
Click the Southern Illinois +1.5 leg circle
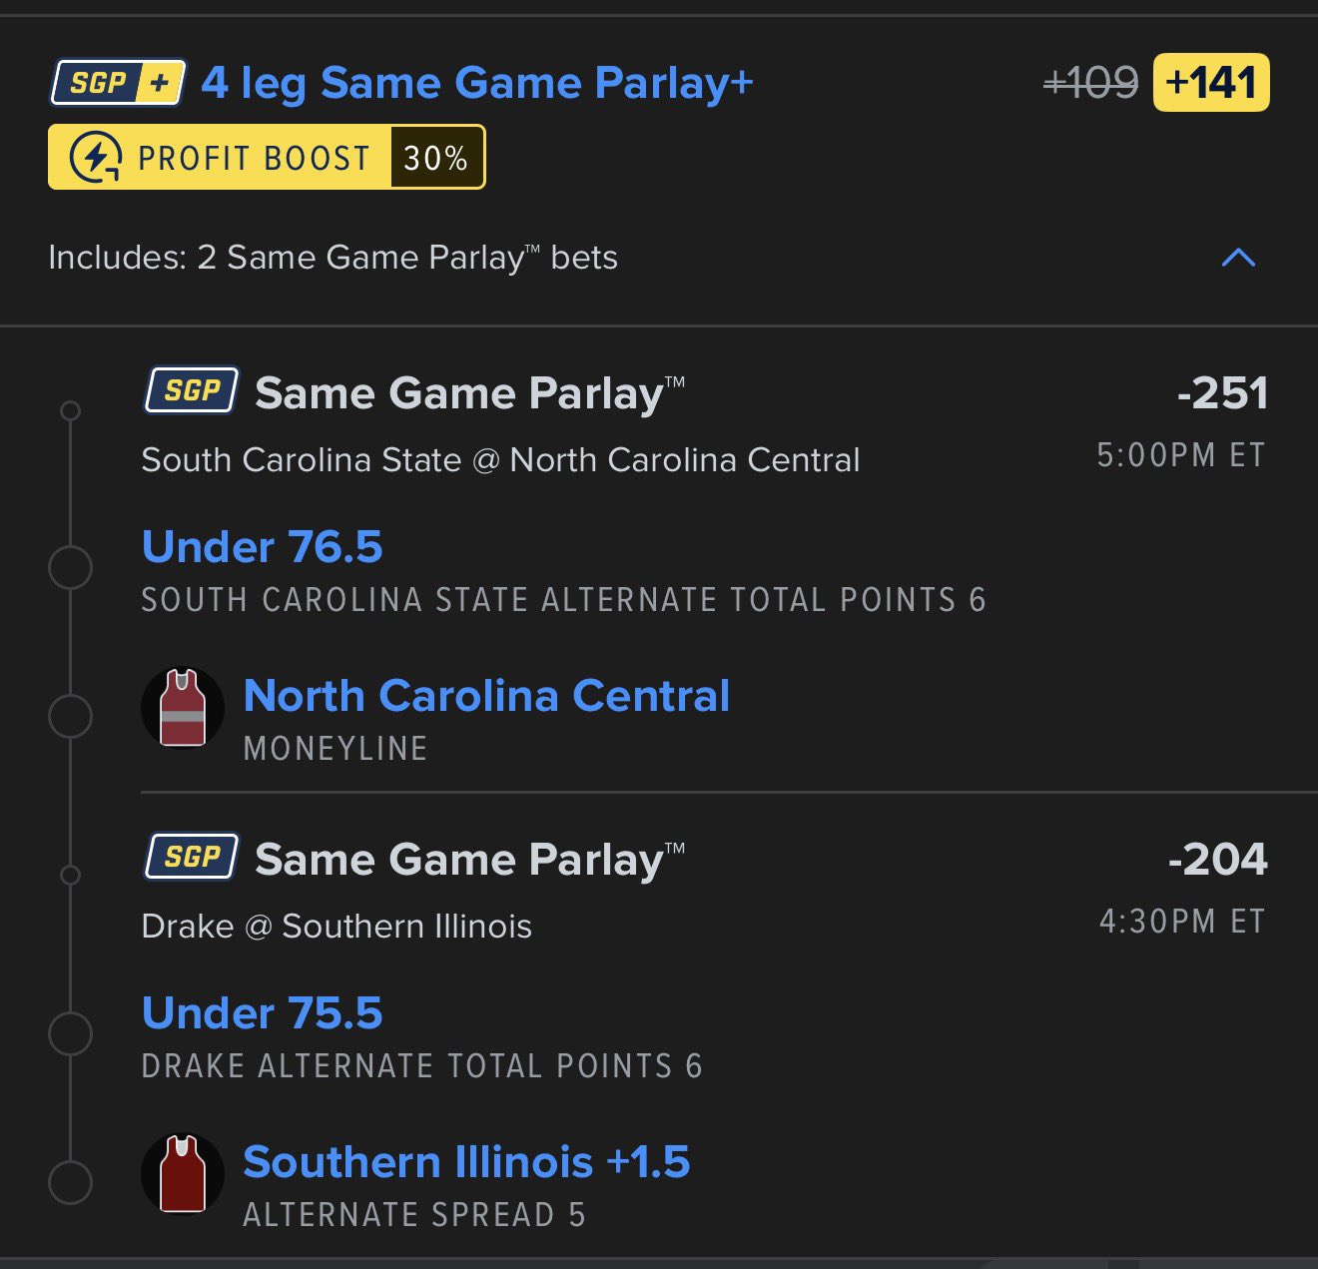[70, 1182]
